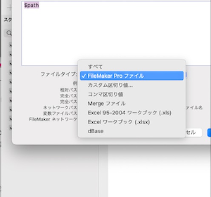Choose Merge ファイル option
Image resolution: width=211 pixels, height=197 pixels.
(132, 104)
